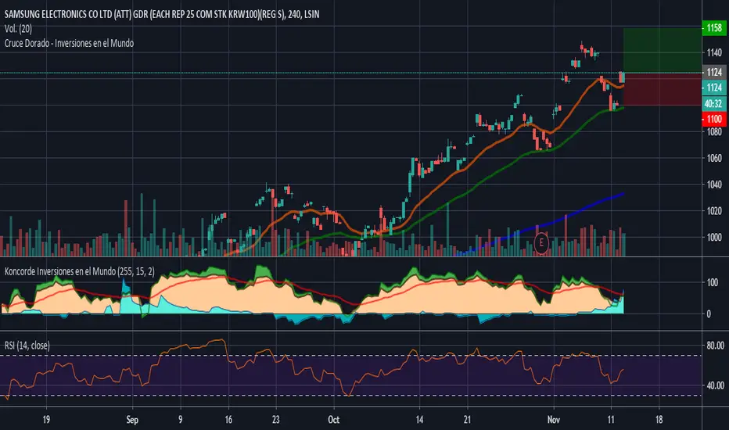Click the teal 1124 current price label

pyautogui.click(x=713, y=88)
